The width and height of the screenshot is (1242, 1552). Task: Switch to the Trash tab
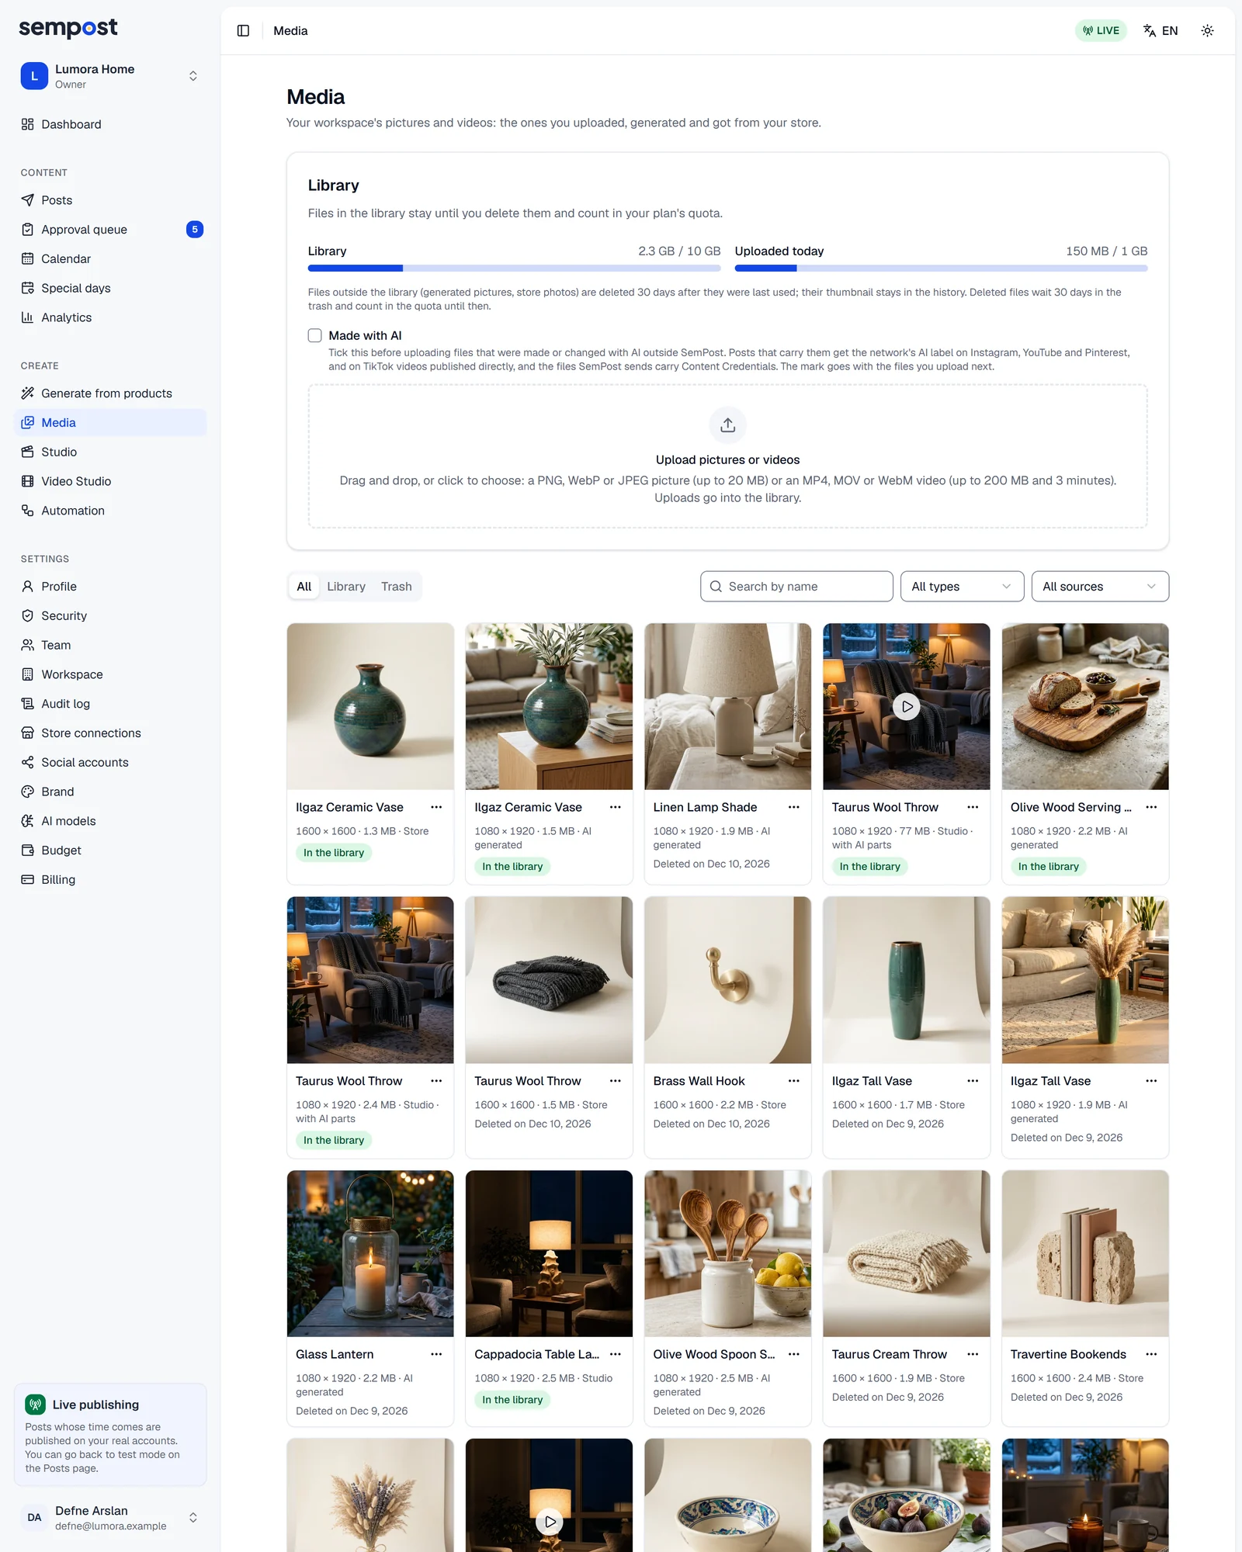pos(397,587)
